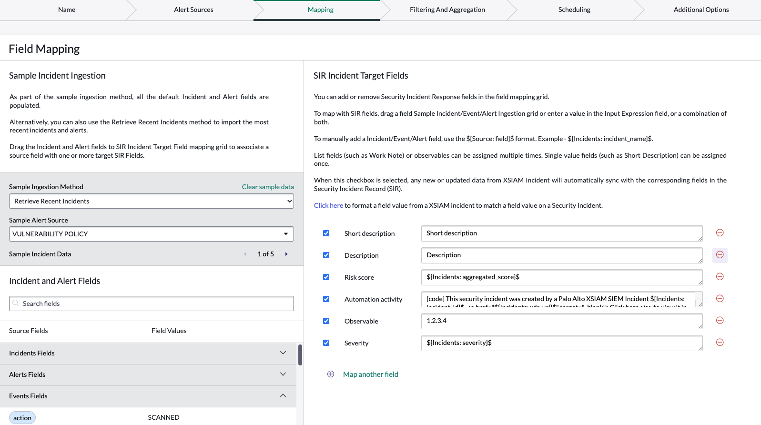Click the plus icon to map another field
Image resolution: width=761 pixels, height=425 pixels.
(331, 374)
